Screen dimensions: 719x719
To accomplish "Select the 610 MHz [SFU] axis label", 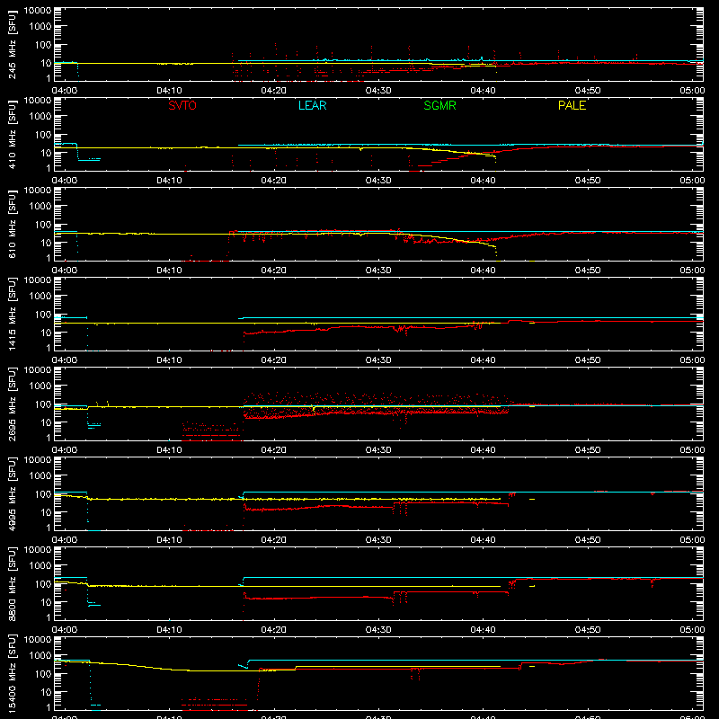I will click(13, 224).
